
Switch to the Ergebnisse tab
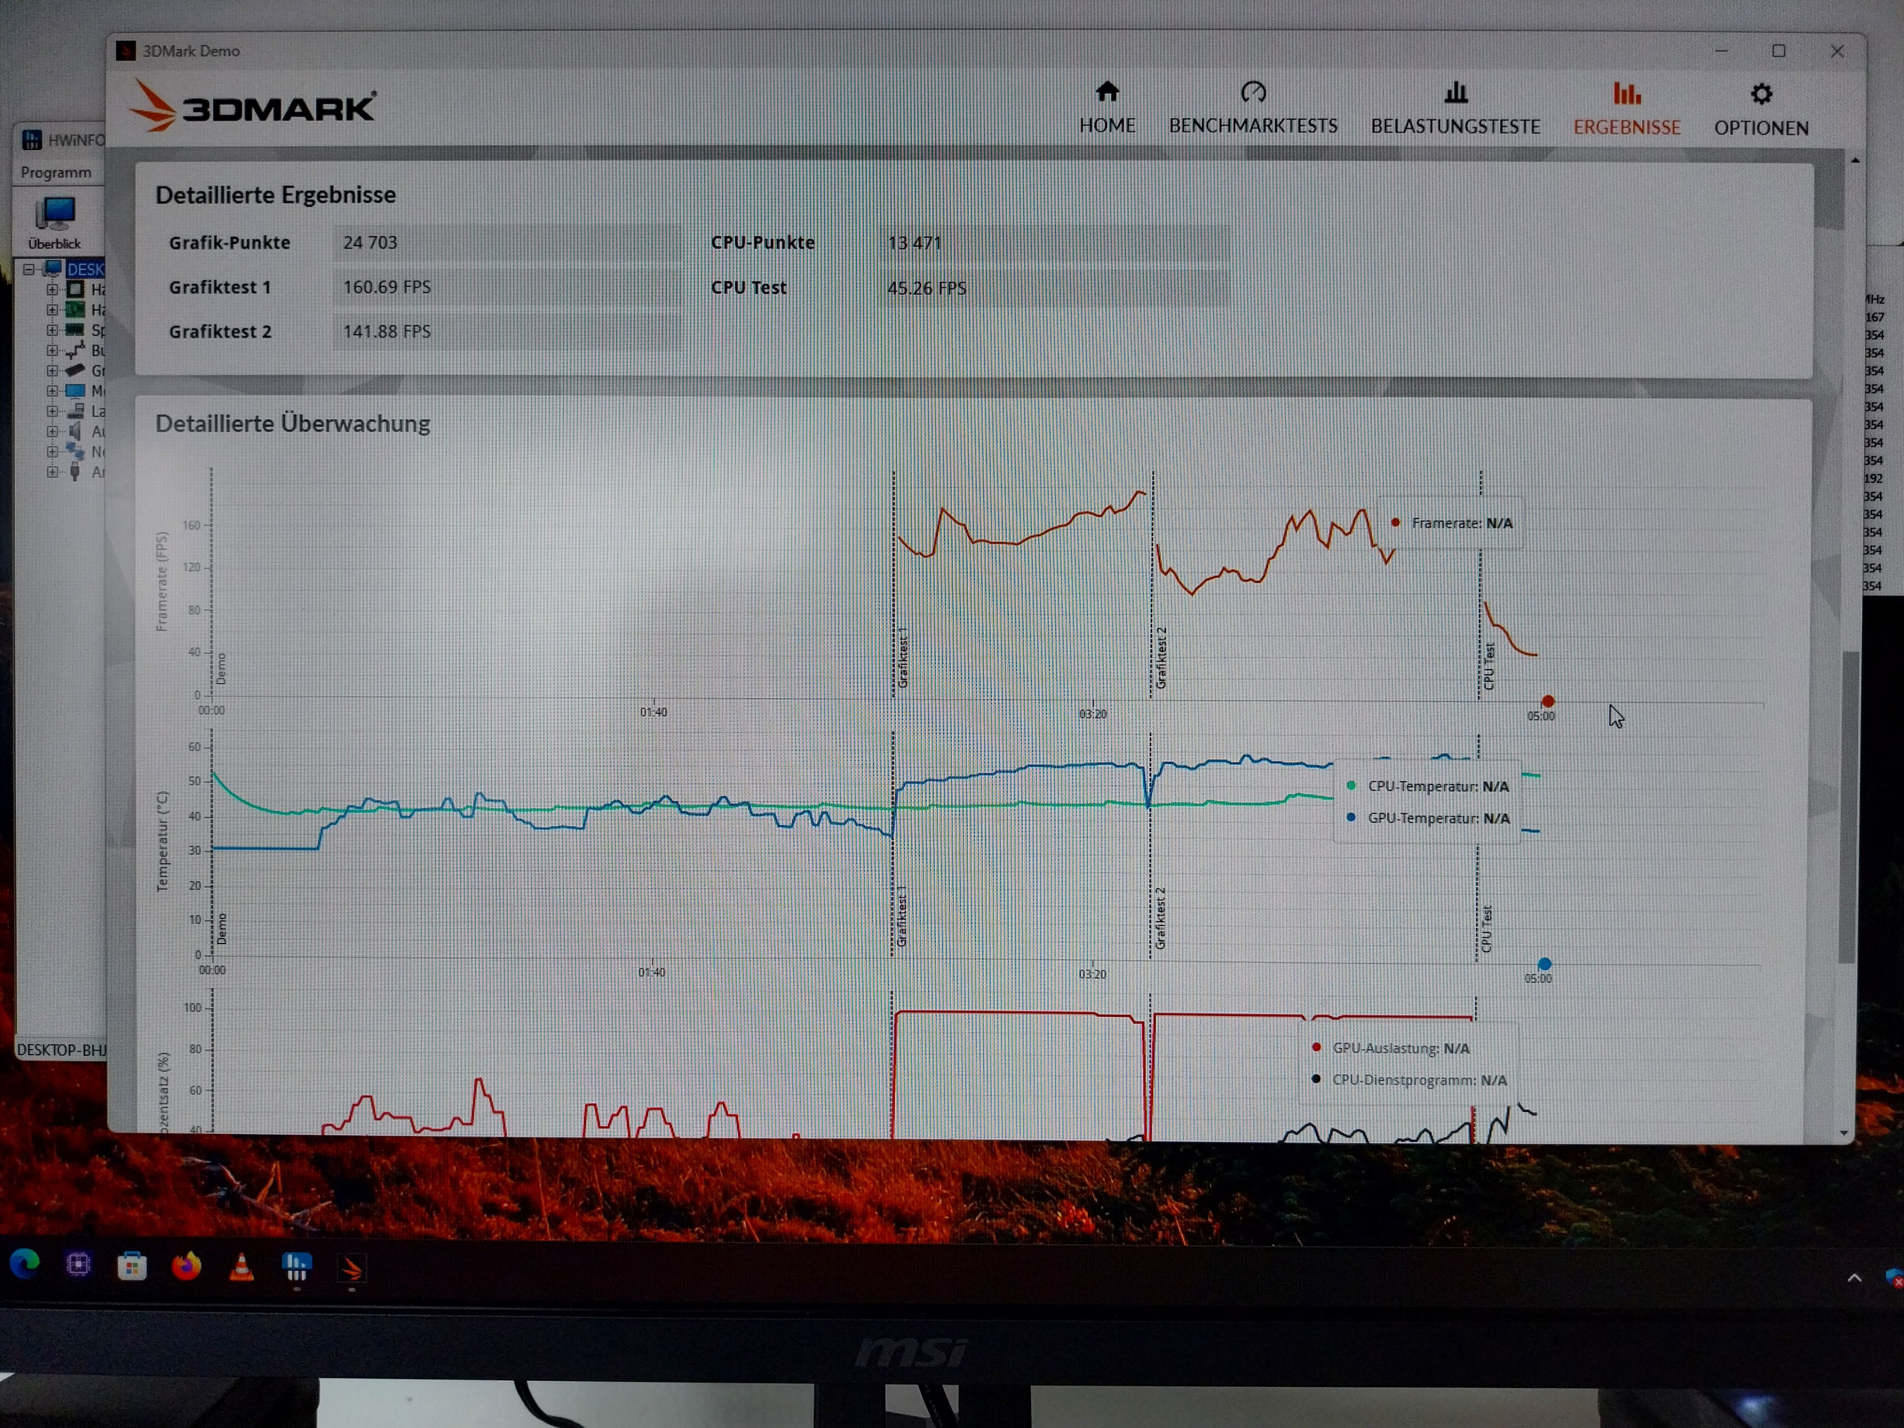1626,109
